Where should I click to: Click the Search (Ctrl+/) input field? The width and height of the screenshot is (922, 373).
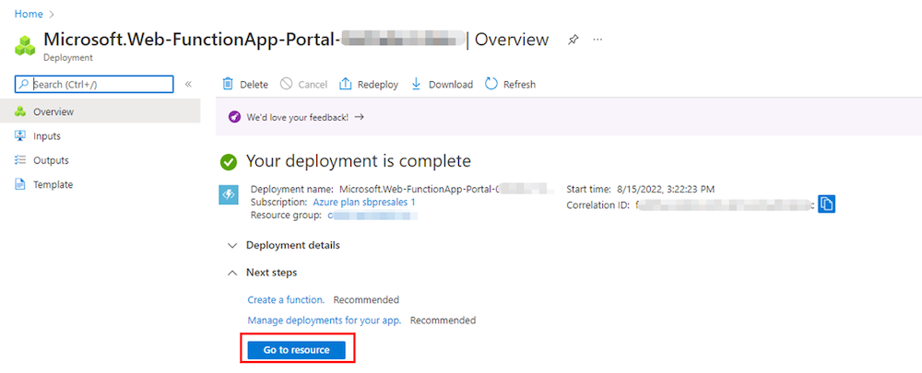pyautogui.click(x=94, y=84)
